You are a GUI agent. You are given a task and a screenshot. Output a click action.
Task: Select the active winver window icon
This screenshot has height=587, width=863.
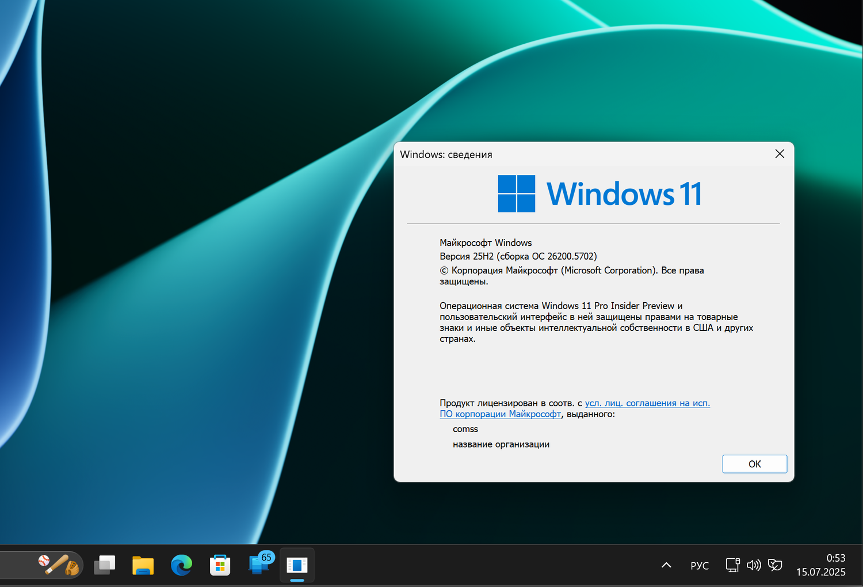297,565
